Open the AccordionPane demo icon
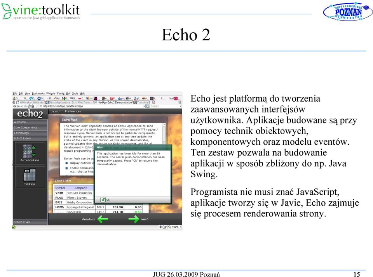This screenshot has width=373, height=277. click(x=30, y=153)
